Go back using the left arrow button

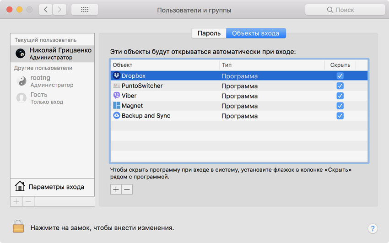pyautogui.click(x=45, y=10)
